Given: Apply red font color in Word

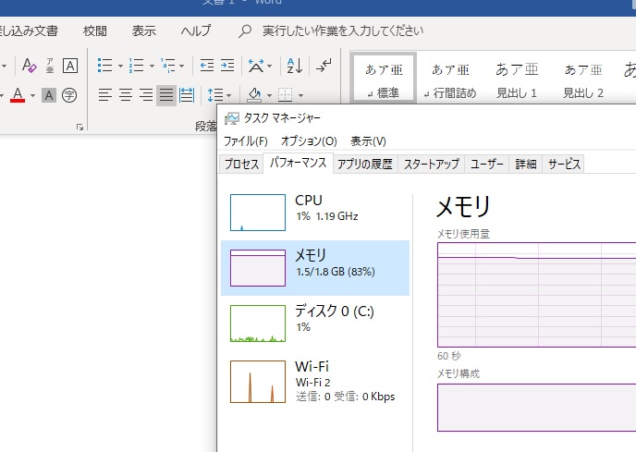Looking at the screenshot, I should pyautogui.click(x=18, y=95).
